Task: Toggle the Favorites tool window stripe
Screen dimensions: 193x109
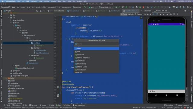Action: click(1, 84)
